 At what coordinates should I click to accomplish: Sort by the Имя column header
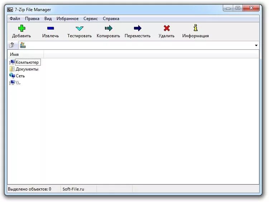pos(25,54)
